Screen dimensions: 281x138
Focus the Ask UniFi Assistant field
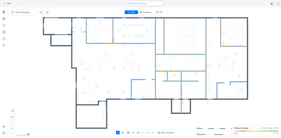145,3
